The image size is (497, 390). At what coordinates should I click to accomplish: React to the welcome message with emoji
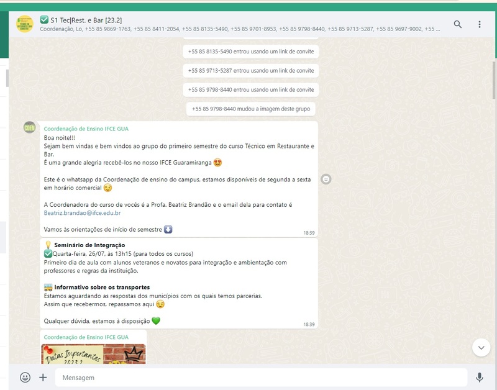pyautogui.click(x=326, y=179)
